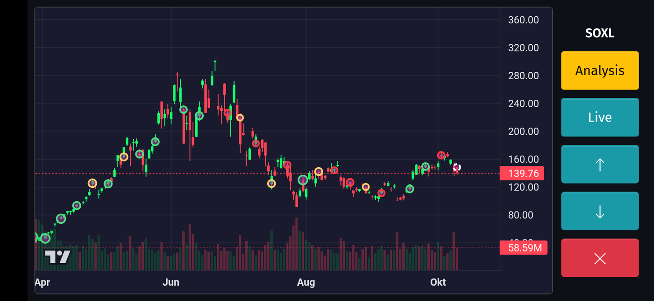The height and width of the screenshot is (301, 654).
Task: Tap the down arrow button
Action: 600,211
